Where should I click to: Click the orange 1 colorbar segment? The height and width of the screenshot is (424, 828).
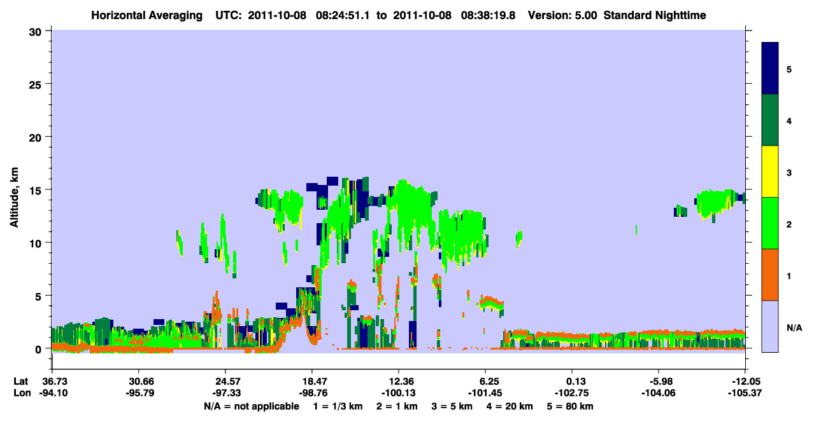click(x=770, y=275)
